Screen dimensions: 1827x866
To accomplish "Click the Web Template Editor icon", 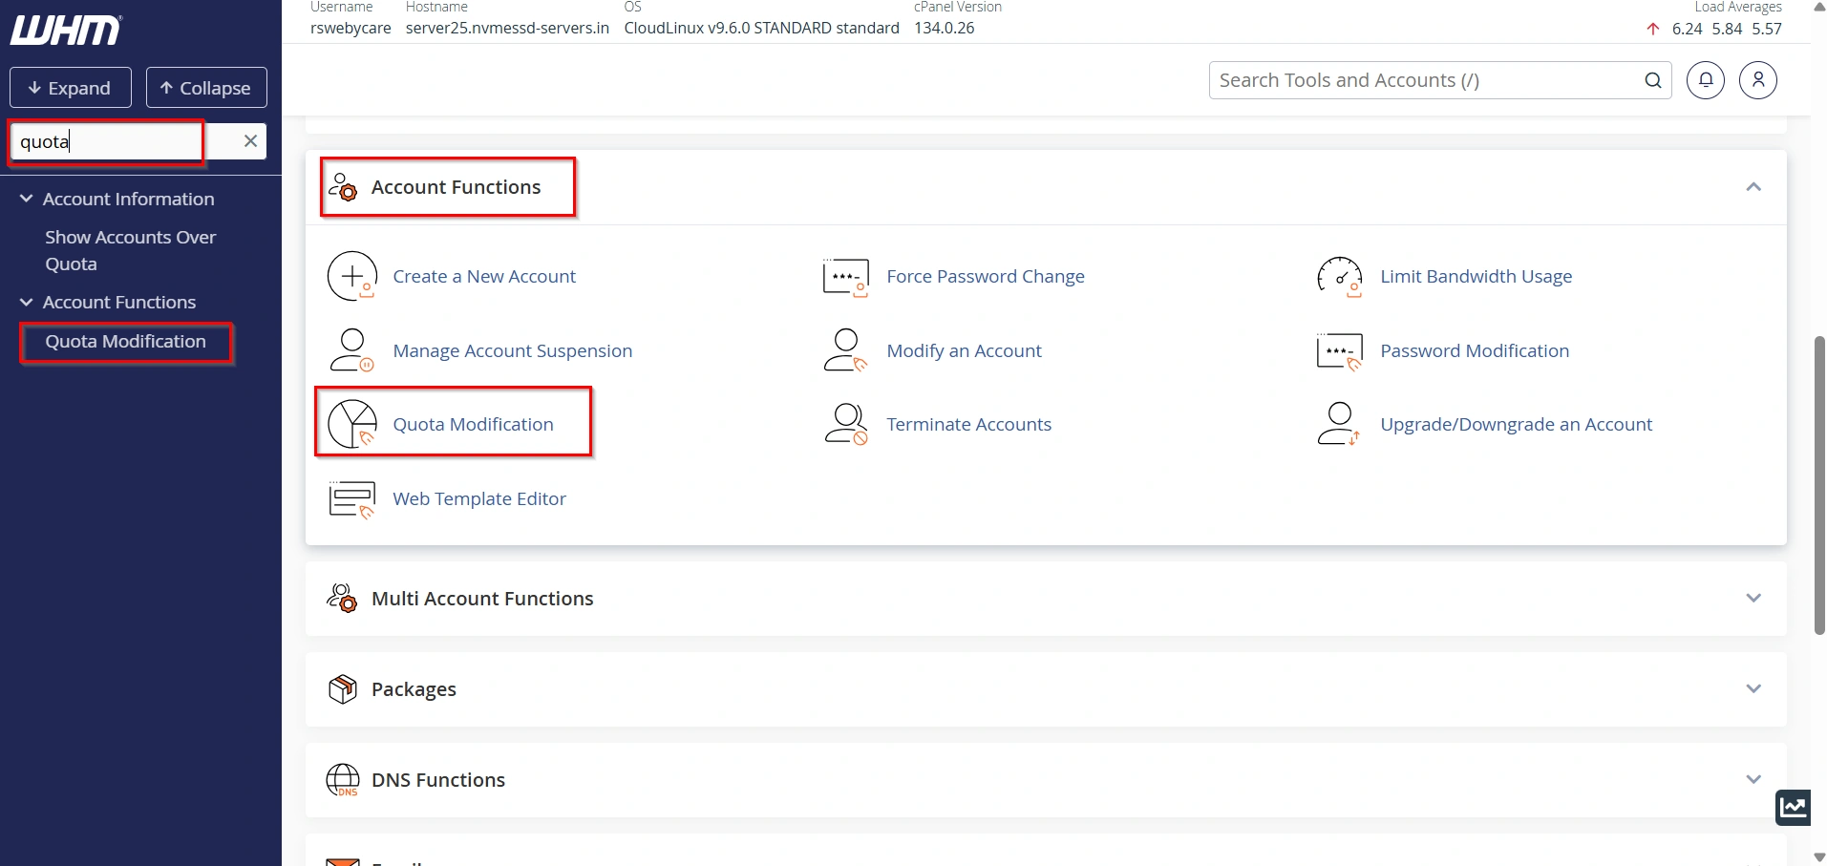I will click(x=351, y=499).
